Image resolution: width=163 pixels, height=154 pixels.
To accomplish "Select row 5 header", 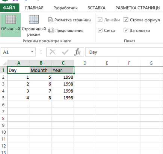I will (4, 98).
